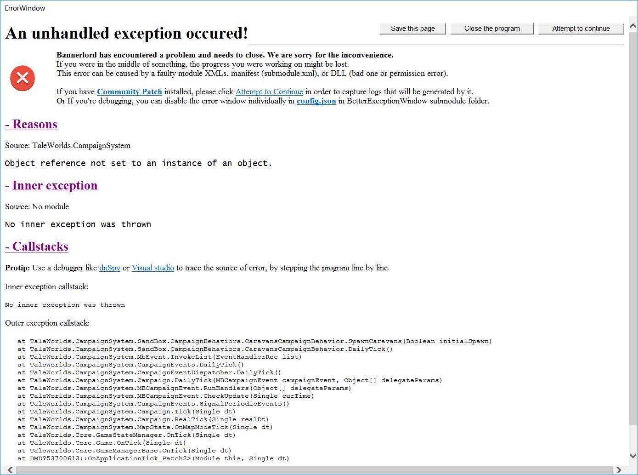Click CampaignEventDispatcher.DailyTick callstack line
Viewport: 638px width, 475px height.
click(x=149, y=372)
